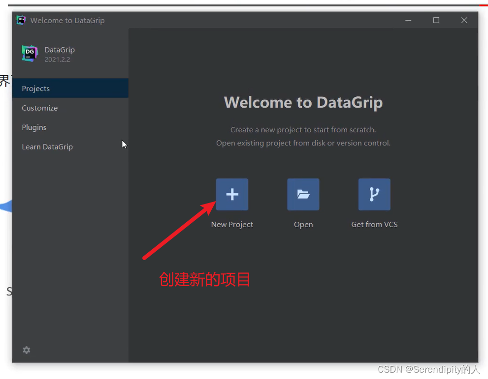
Task: Click the Welcome to DataGrip heading
Action: coord(303,102)
